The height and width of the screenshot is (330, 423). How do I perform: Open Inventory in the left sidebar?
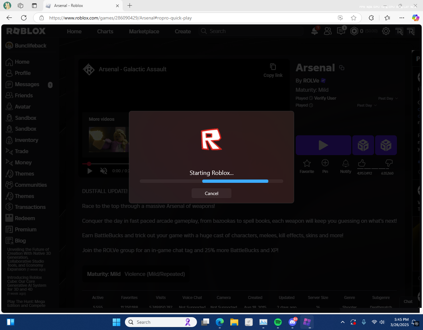22,140
